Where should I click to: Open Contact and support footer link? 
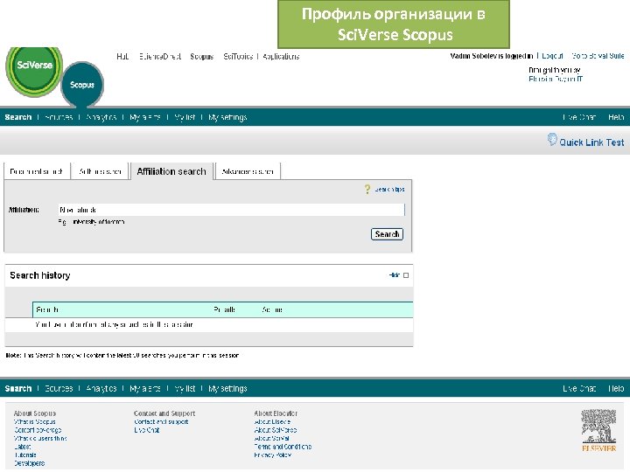click(161, 422)
